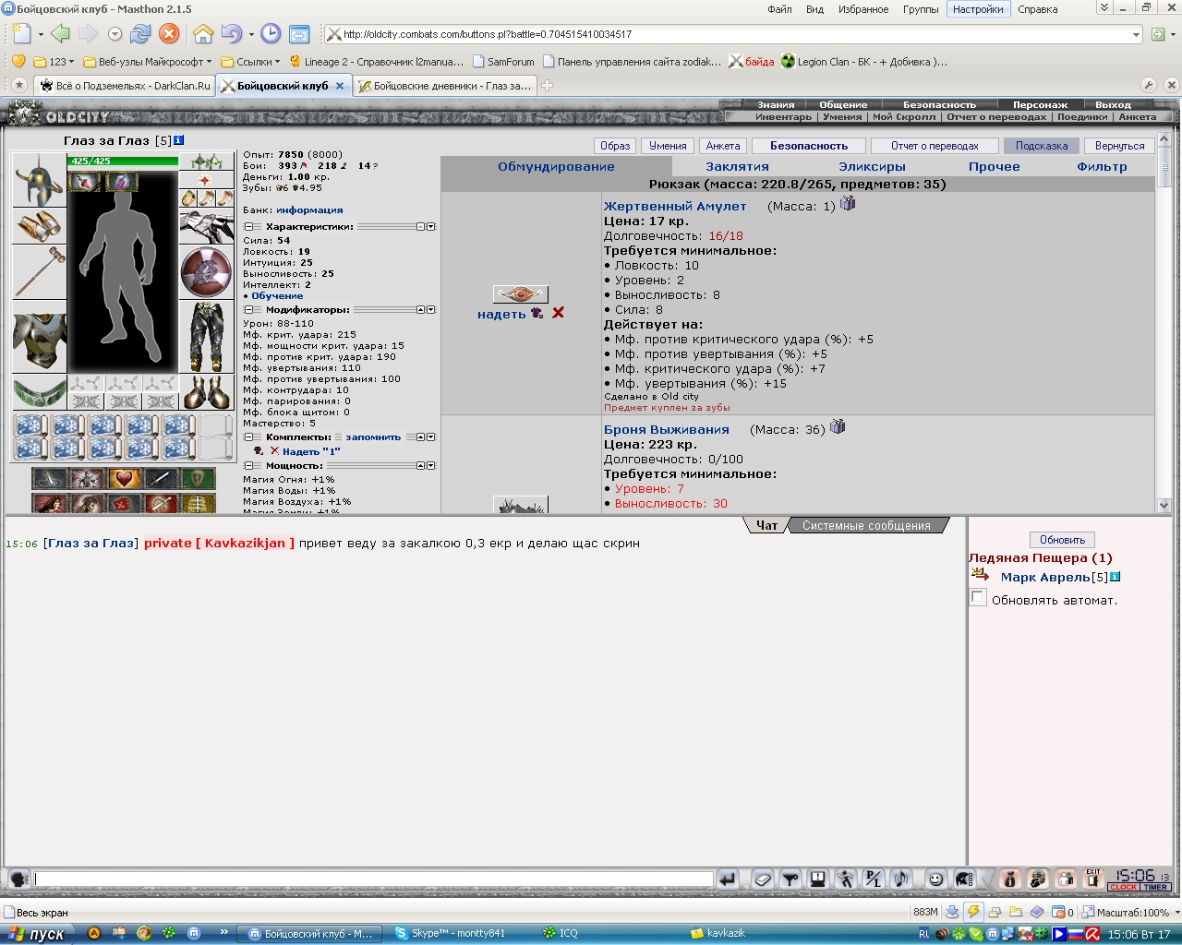Image resolution: width=1182 pixels, height=945 pixels.
Task: Click the green health bar 425/425
Action: [x=123, y=161]
